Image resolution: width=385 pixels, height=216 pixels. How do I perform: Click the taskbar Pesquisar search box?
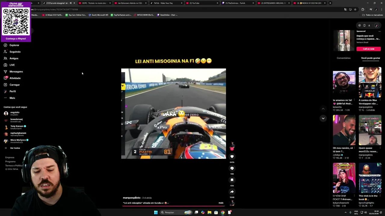(176, 212)
